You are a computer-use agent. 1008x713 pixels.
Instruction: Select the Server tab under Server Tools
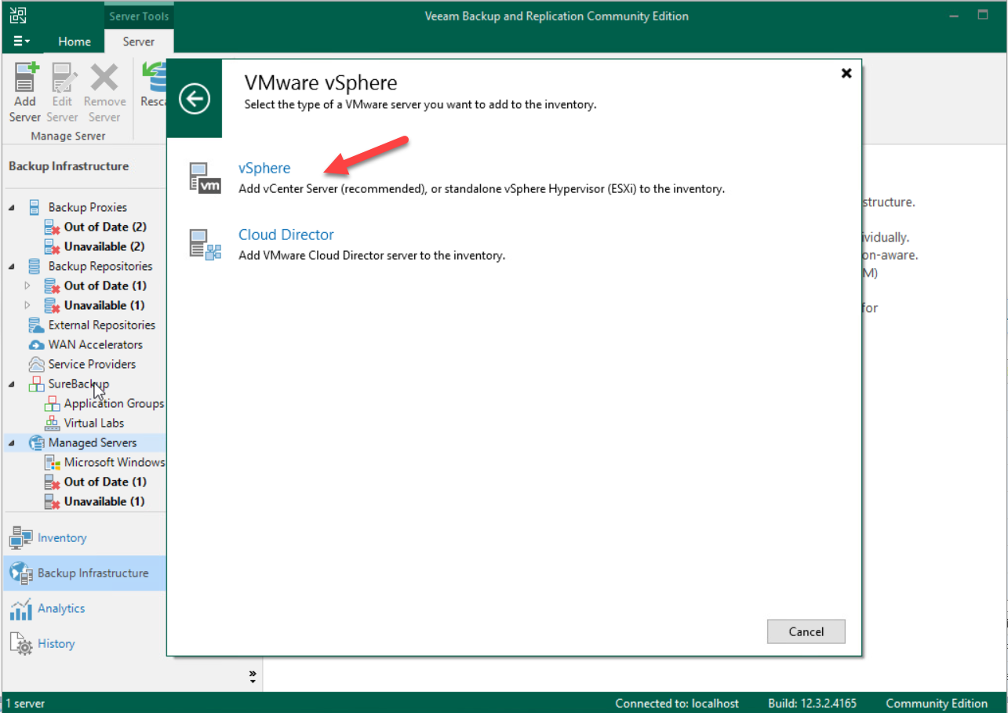click(139, 41)
